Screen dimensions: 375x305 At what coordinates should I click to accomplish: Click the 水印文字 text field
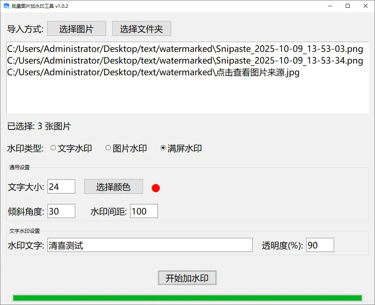pyautogui.click(x=150, y=245)
